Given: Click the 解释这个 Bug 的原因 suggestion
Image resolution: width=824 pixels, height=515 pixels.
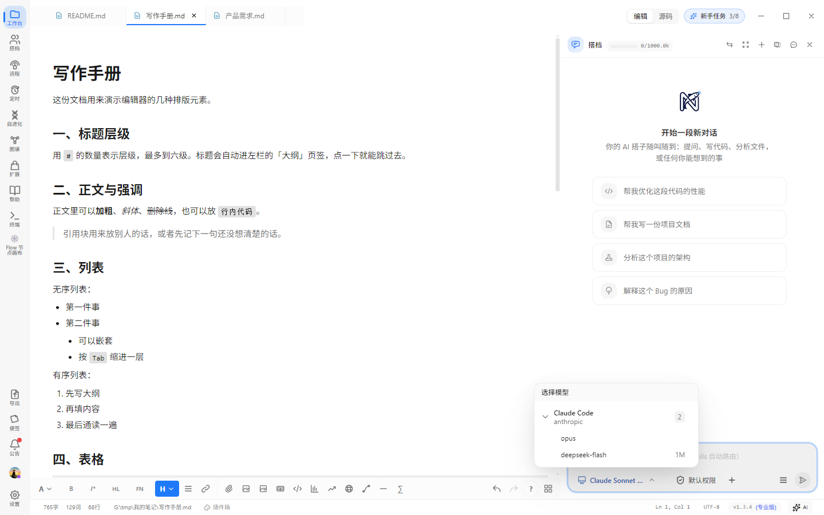Looking at the screenshot, I should tap(690, 291).
